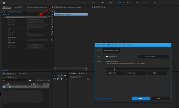Screen dimensions: 179x108
Task: Open the workspace overflow chevron menu
Action: [x=155, y=2]
